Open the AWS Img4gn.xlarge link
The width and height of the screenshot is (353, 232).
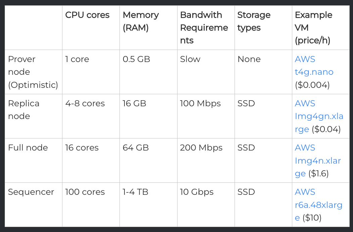tap(319, 116)
